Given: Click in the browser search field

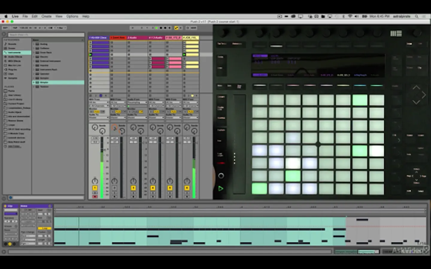Looking at the screenshot, I should coord(46,35).
